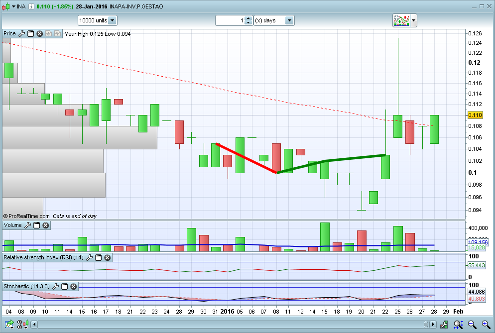Expand the 10000 units dropdown

pos(113,20)
